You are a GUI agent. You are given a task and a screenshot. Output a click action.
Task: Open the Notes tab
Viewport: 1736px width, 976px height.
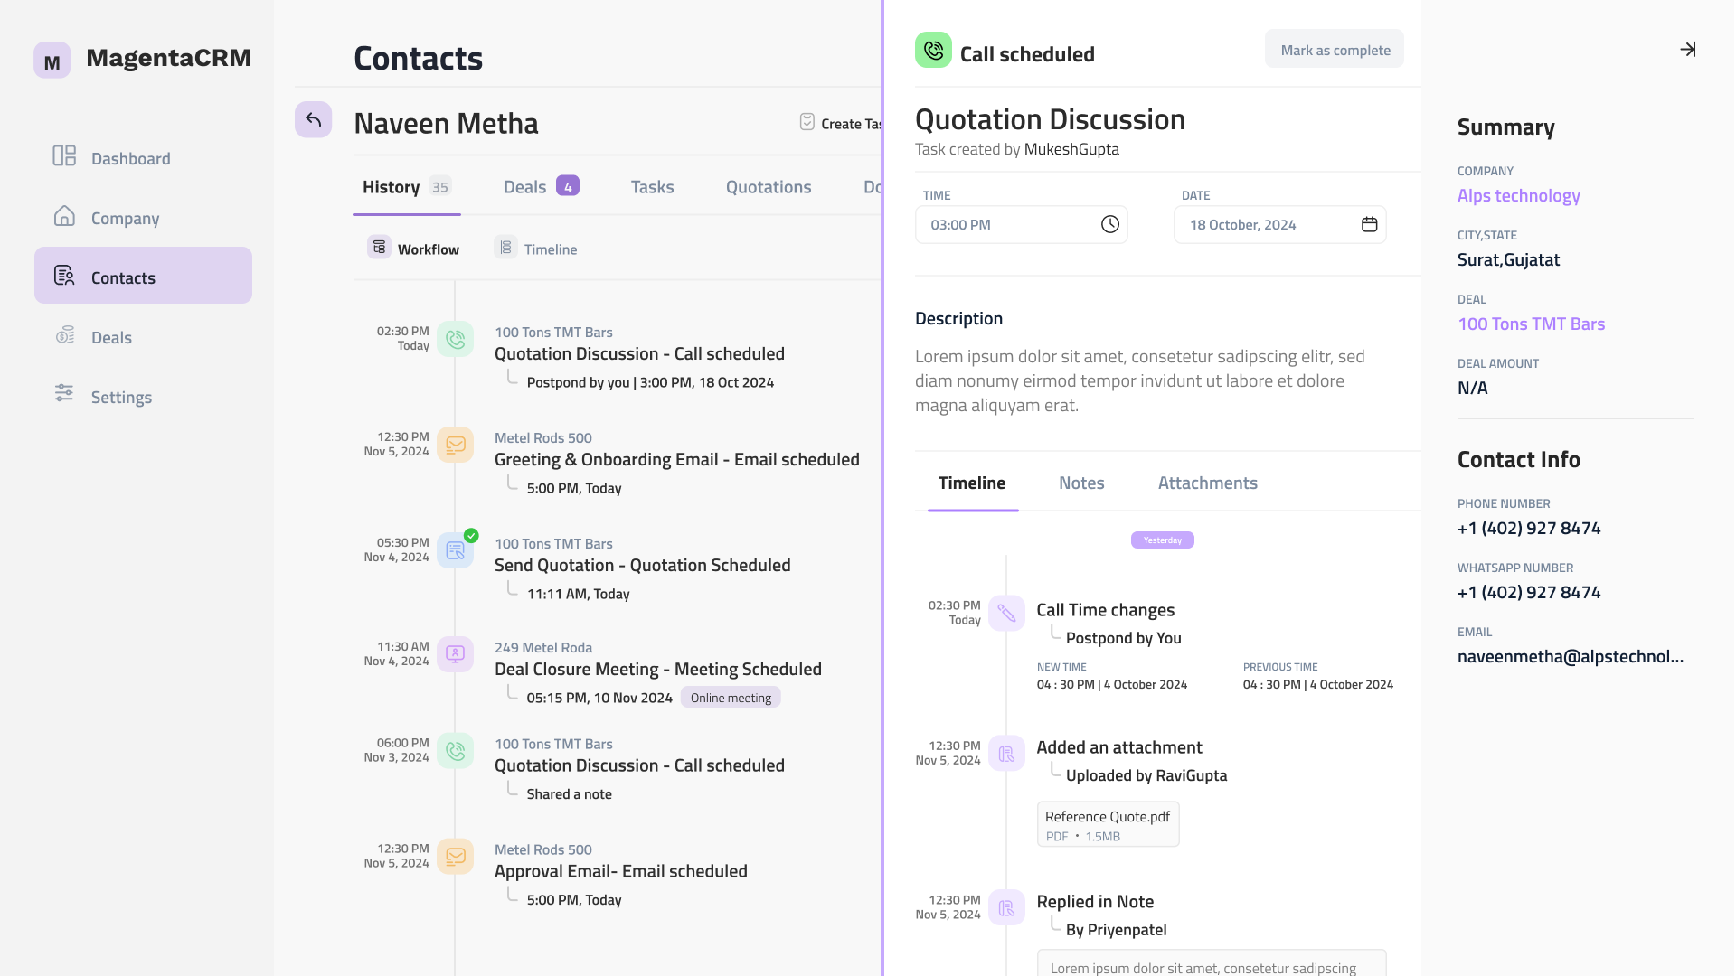[x=1081, y=483]
